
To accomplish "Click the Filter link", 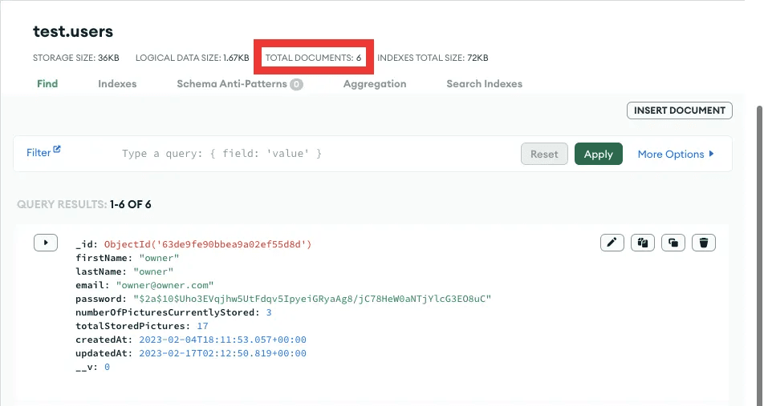I will tap(38, 152).
